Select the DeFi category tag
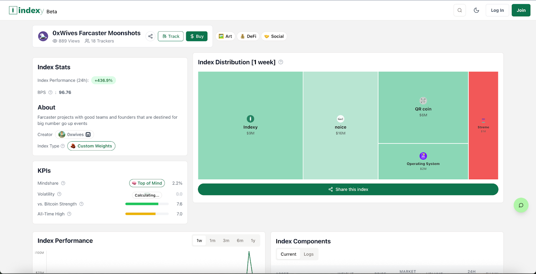 point(248,36)
